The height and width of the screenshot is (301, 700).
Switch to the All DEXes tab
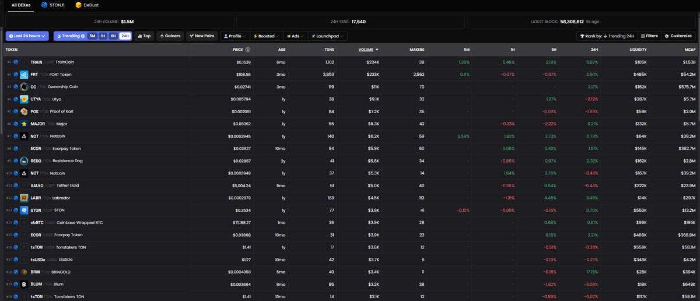pos(22,5)
